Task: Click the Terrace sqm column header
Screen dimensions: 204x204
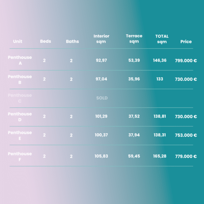Action: [134, 39]
